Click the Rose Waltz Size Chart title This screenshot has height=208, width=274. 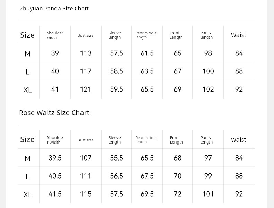coord(54,113)
